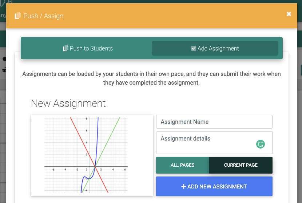Open the Grammarly icon in details field

(261, 144)
